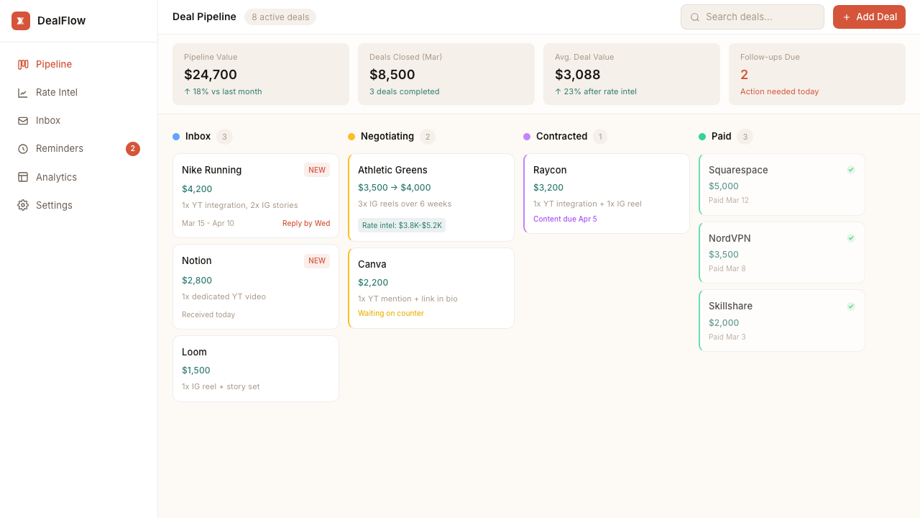The image size is (920, 518).
Task: Click the Reminders clock icon
Action: pos(23,149)
